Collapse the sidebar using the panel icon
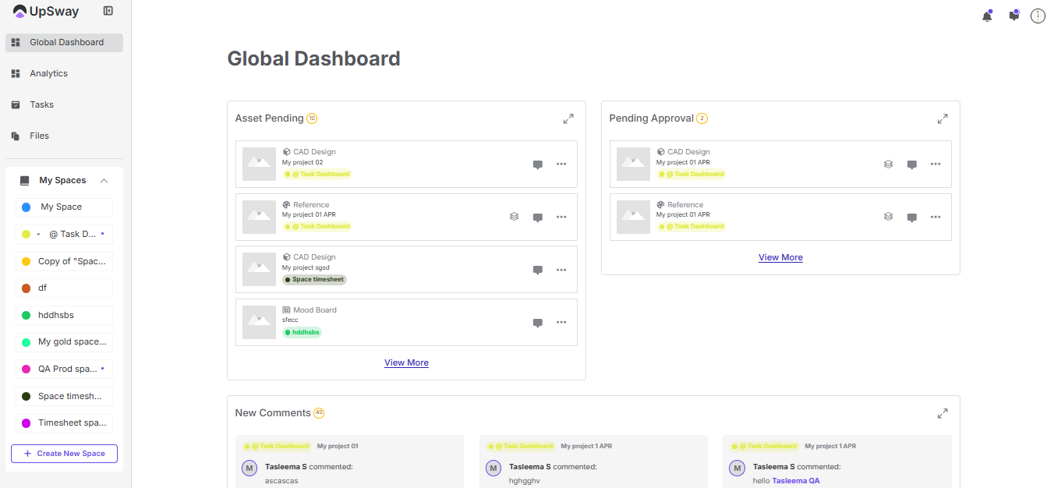 point(108,11)
